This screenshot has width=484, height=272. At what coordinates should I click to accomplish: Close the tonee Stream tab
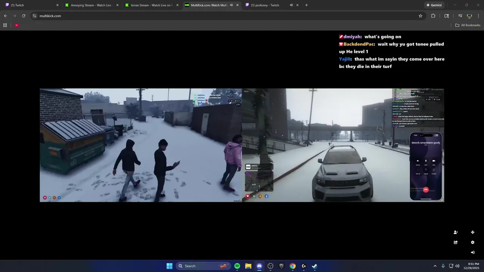coord(177,5)
